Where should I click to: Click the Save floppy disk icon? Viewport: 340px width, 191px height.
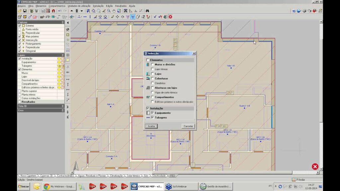point(25,11)
